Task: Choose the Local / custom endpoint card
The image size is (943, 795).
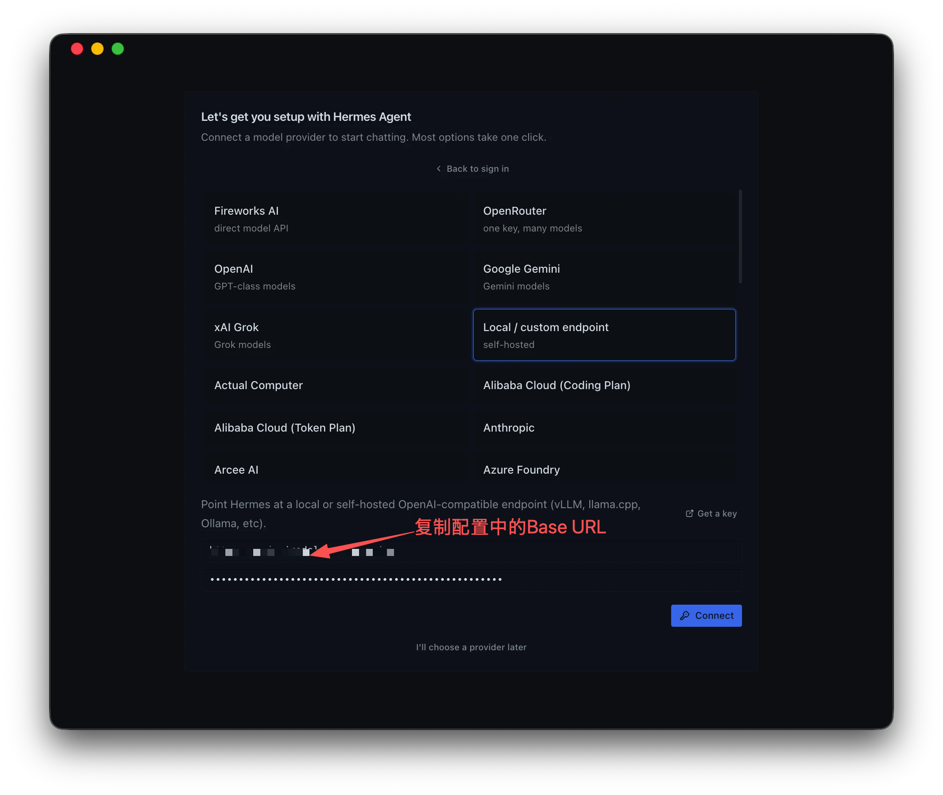Action: pyautogui.click(x=604, y=335)
